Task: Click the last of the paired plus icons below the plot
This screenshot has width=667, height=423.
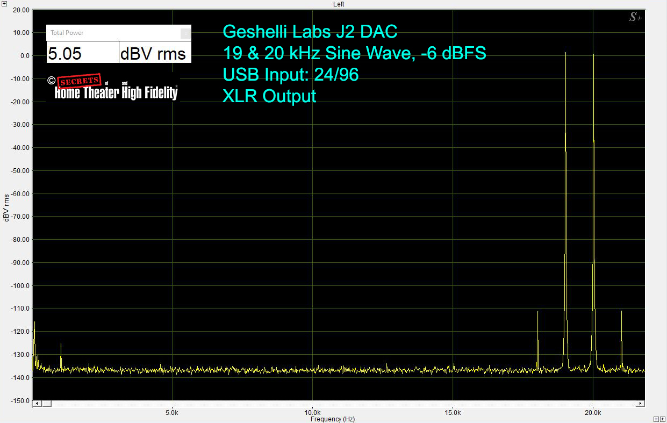Action: [662, 418]
